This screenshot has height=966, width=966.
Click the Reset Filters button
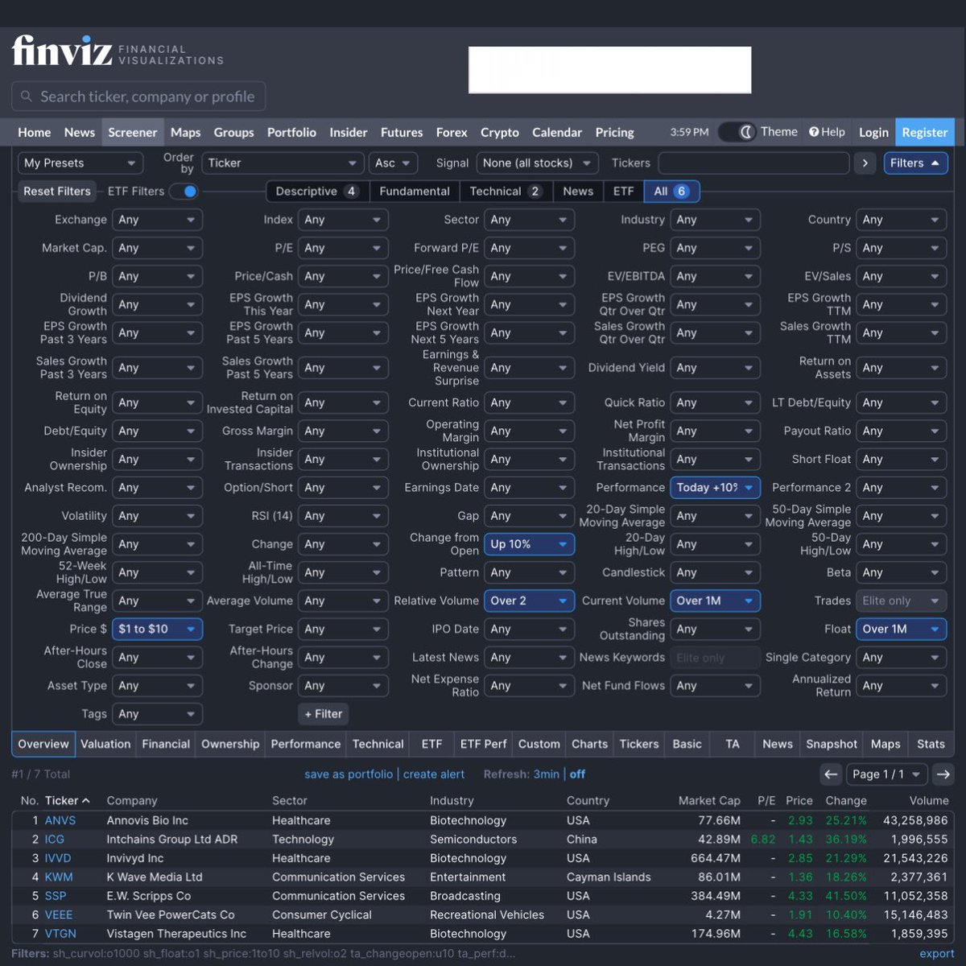coord(57,192)
